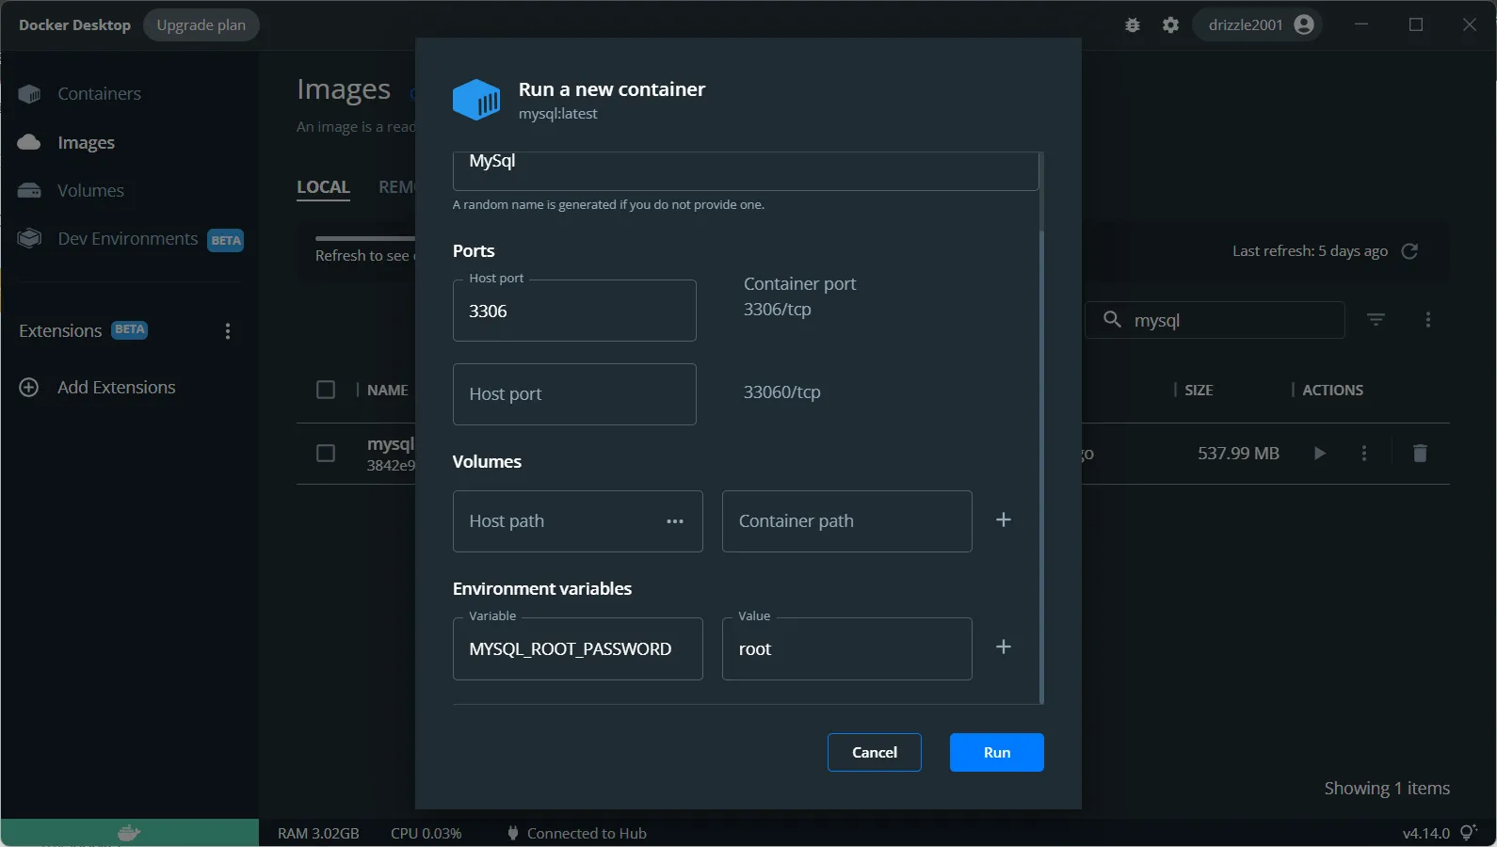Add another volume with plus icon
Image resolution: width=1497 pixels, height=847 pixels.
pos(1004,520)
